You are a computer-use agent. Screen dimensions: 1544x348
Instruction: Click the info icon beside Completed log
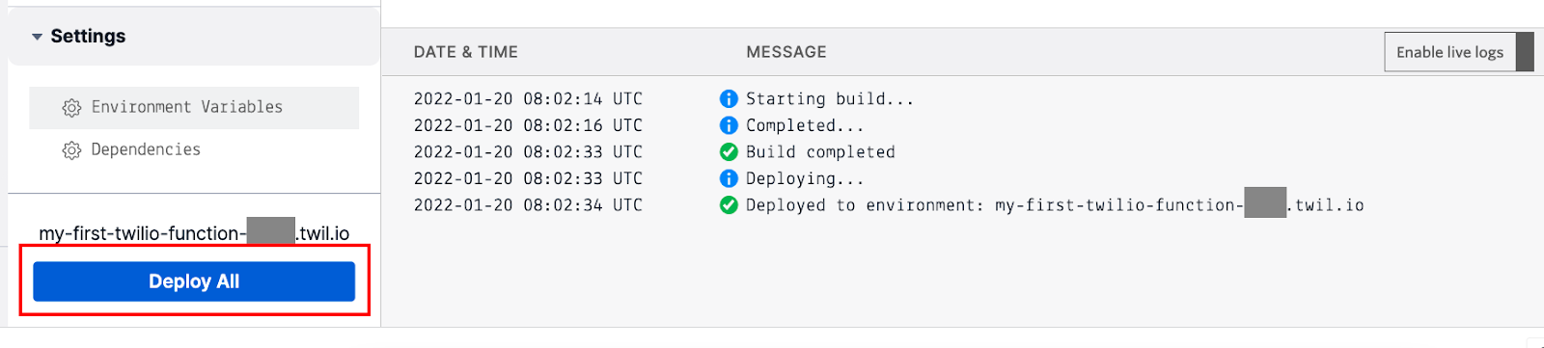click(x=729, y=125)
